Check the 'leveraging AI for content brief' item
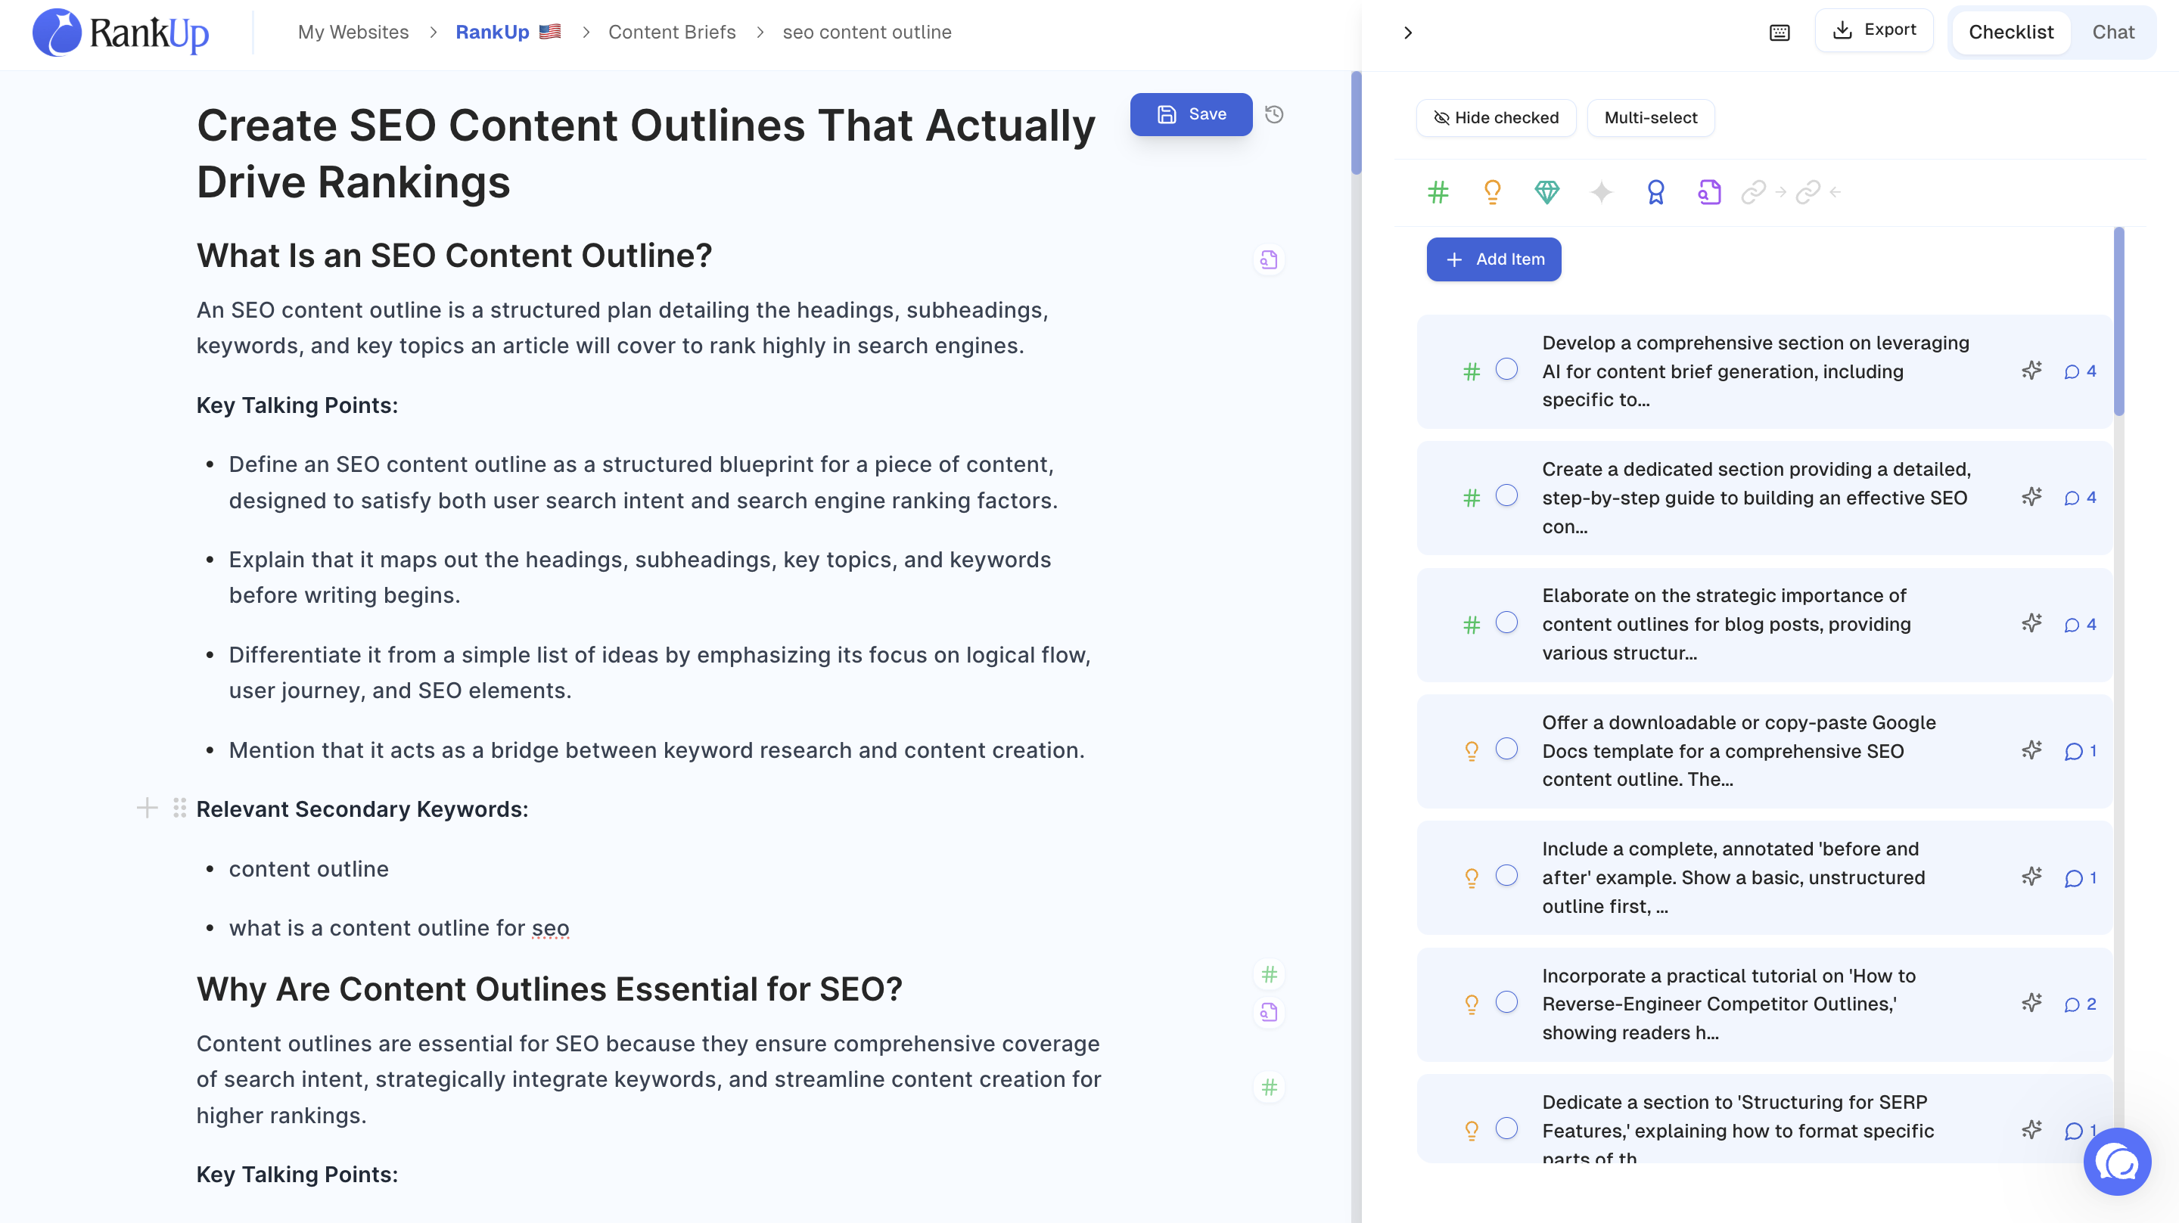2179x1223 pixels. [x=1506, y=370]
